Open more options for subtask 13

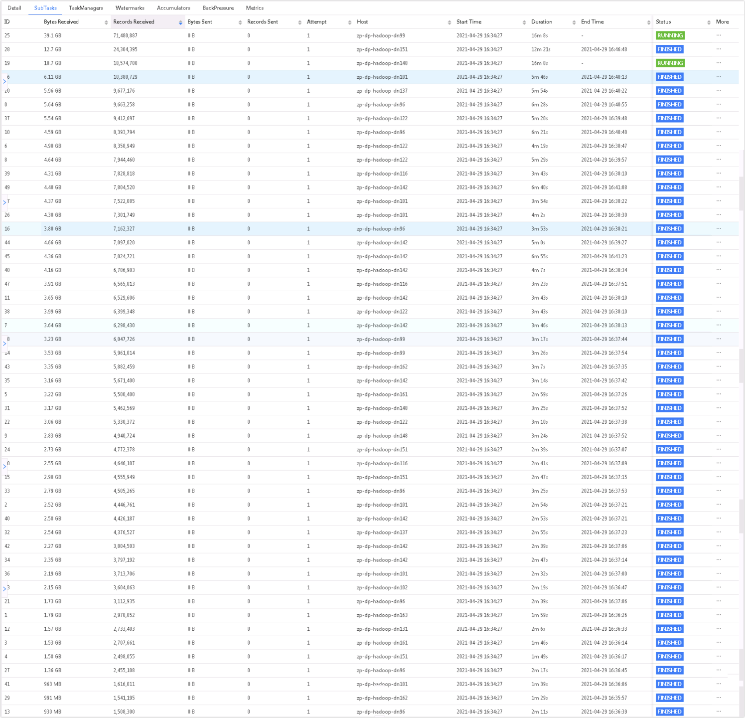(719, 712)
